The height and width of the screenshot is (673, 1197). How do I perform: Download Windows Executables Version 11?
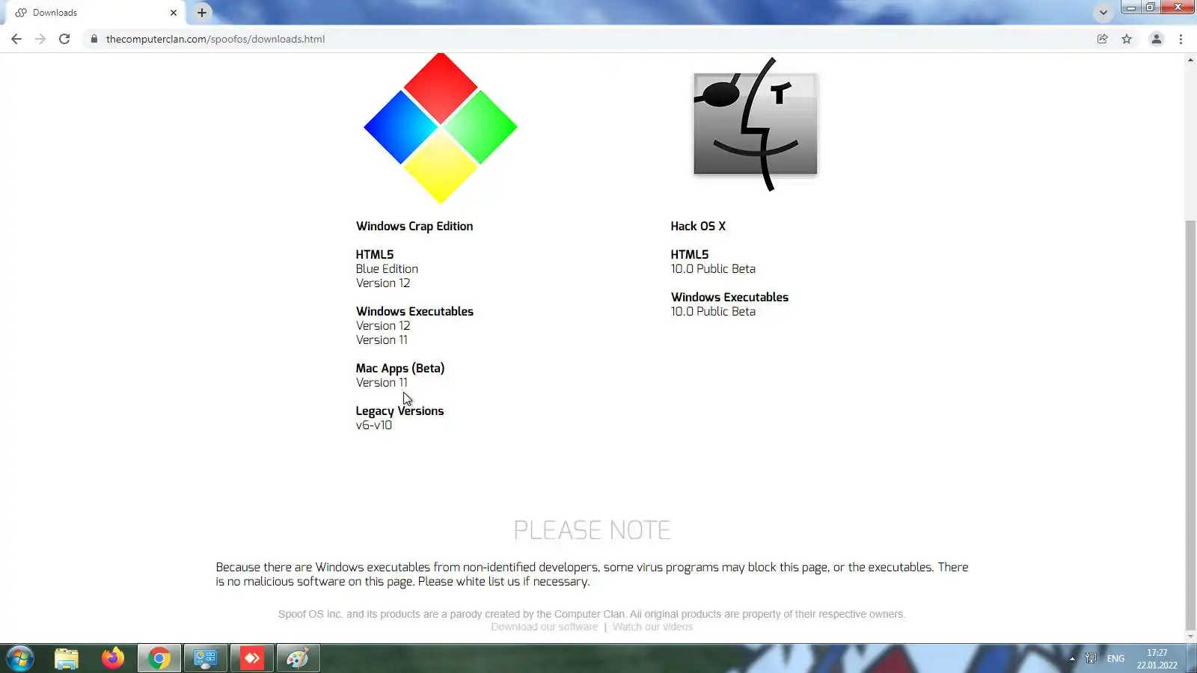[382, 340]
